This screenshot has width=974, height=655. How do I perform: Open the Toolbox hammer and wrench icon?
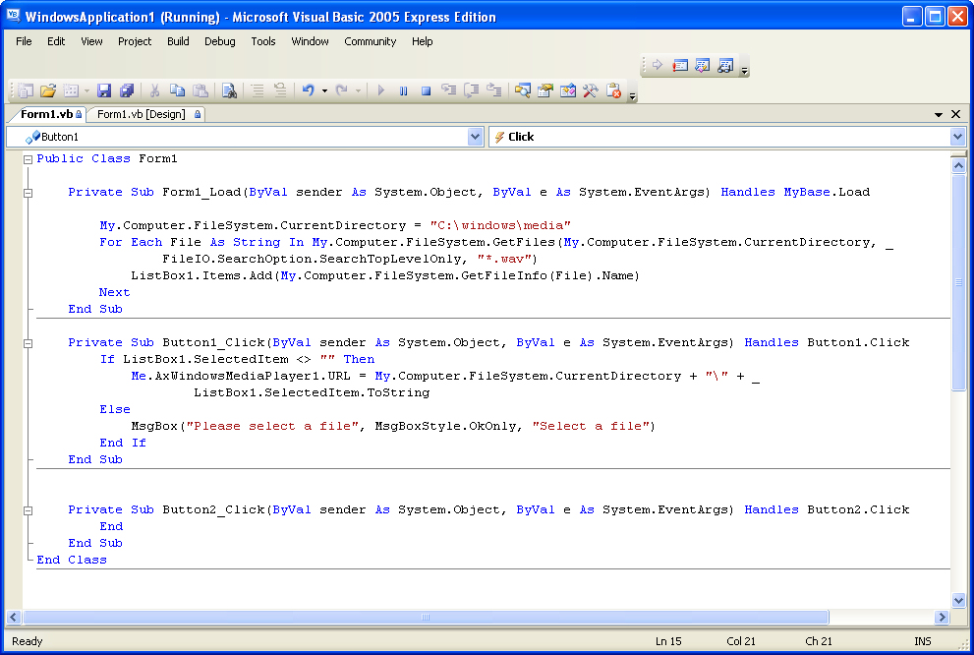(590, 90)
